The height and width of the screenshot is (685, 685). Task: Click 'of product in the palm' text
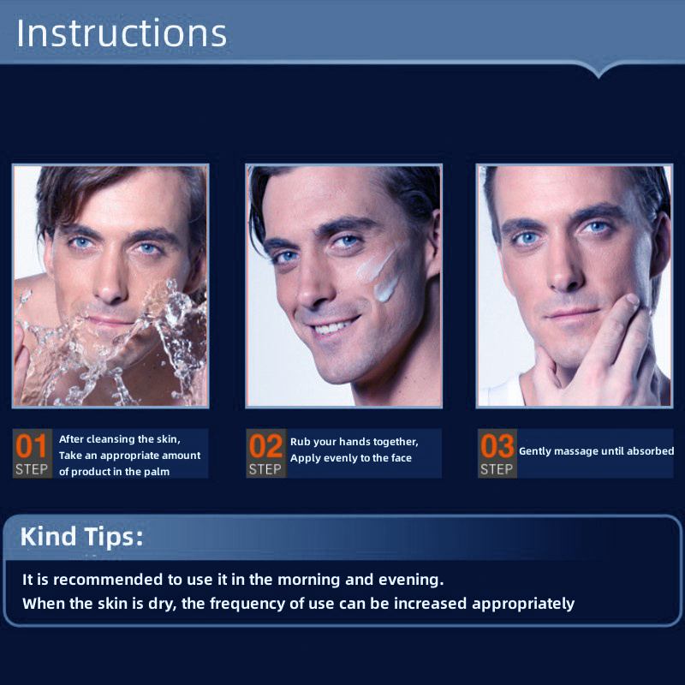pos(114,472)
